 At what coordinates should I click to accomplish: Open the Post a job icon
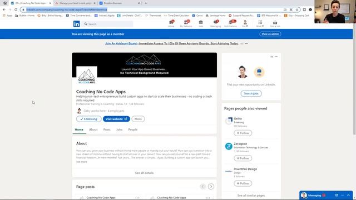[x=275, y=23]
